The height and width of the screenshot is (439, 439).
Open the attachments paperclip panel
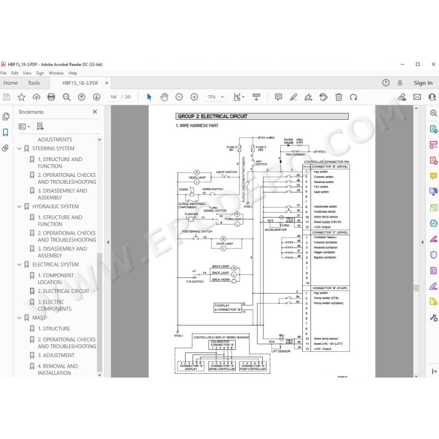pos(6,148)
